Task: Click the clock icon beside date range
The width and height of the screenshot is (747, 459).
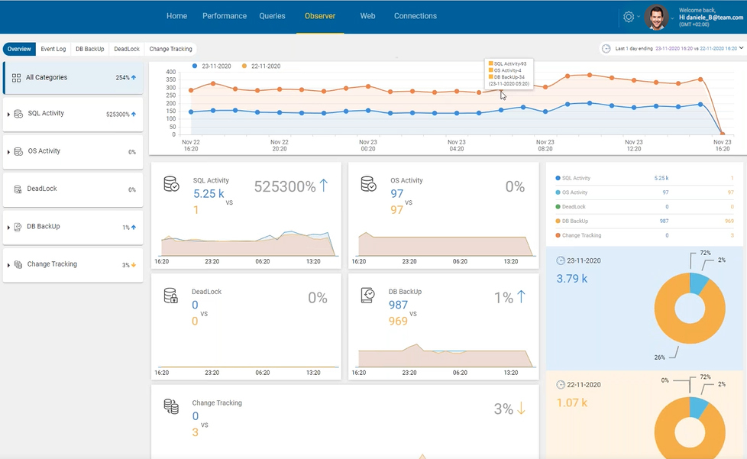Action: coord(606,48)
